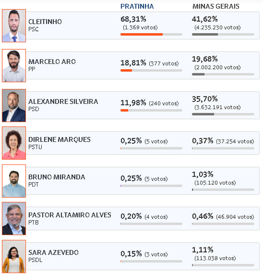Click the MARCELO ARO candidate name

(52, 62)
